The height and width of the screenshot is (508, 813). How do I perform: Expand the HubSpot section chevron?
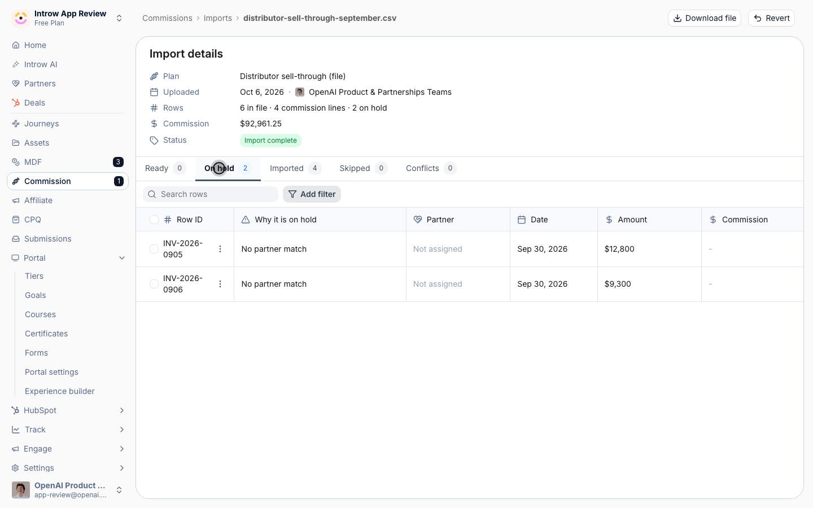point(122,410)
